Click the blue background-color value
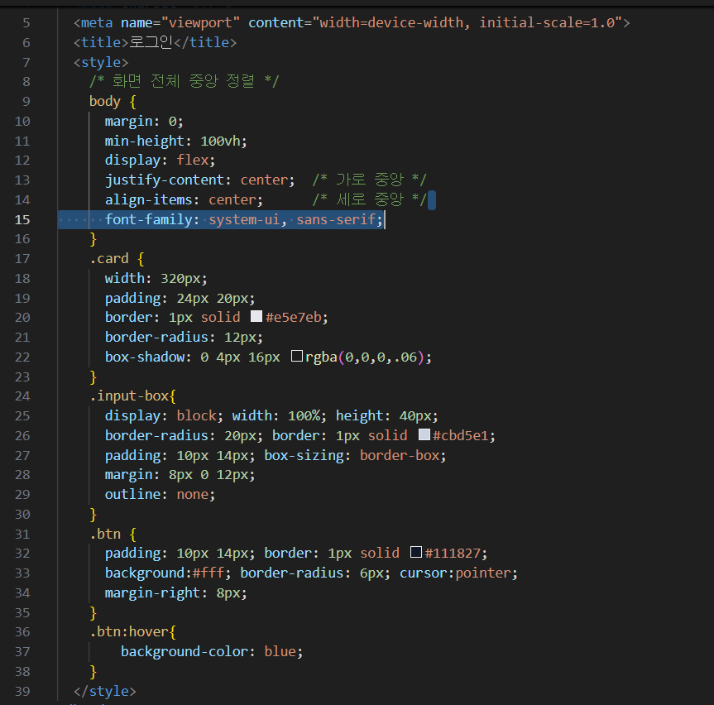This screenshot has width=714, height=705. 280,651
